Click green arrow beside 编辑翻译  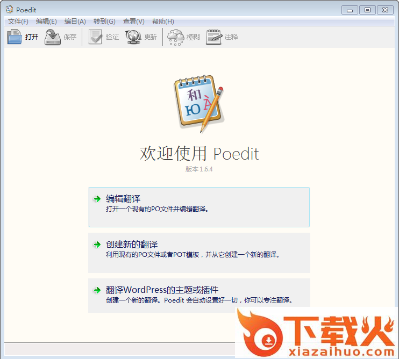(97, 199)
